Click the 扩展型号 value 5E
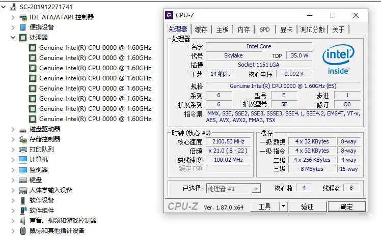Viewport: 381px width, 237px height. tap(284, 105)
